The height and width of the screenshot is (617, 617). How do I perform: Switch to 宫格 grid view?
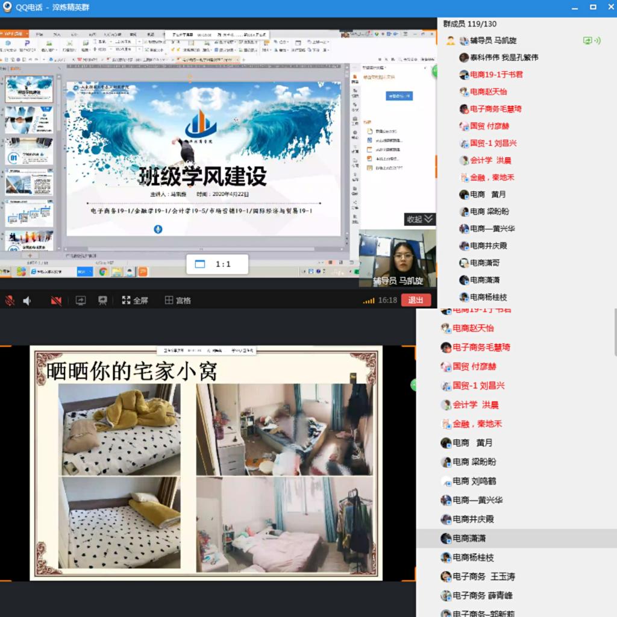coord(178,301)
